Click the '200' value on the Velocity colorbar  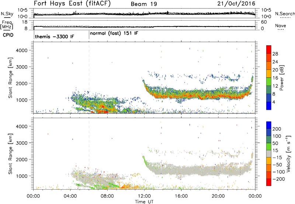277,129
